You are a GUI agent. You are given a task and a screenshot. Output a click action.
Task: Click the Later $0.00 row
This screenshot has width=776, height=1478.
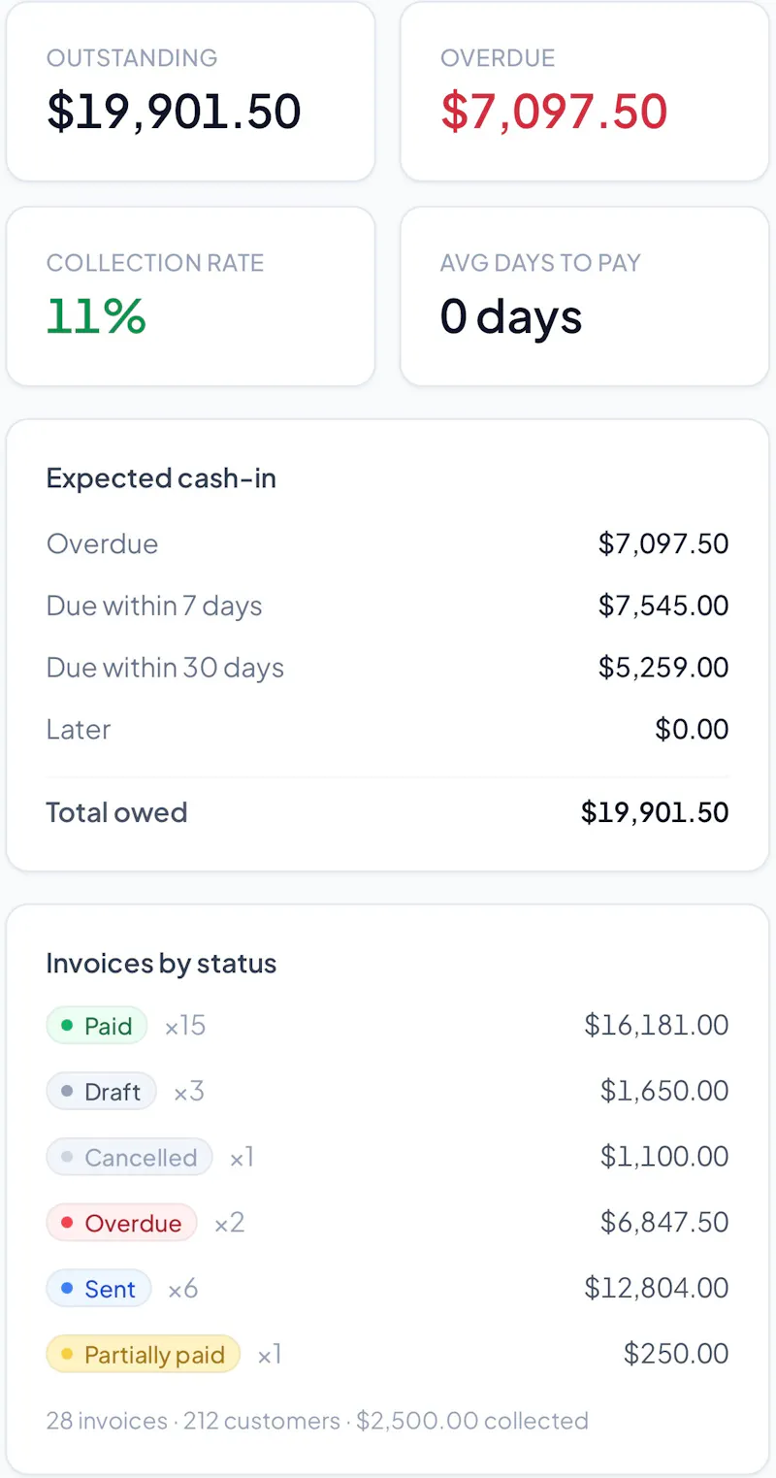point(387,730)
